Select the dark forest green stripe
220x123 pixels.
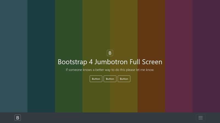[x=69, y=33]
